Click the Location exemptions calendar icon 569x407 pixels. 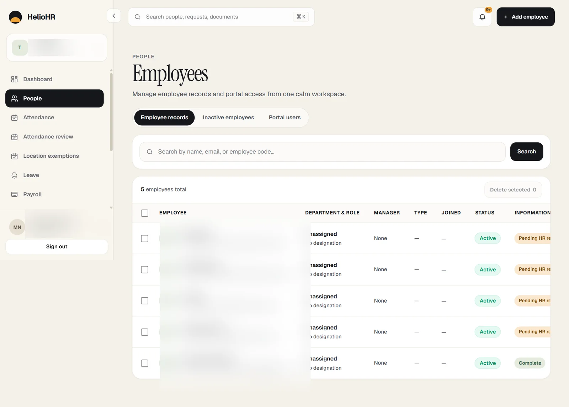(x=14, y=156)
